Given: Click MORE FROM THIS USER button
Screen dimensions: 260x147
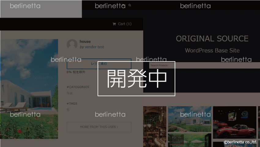Looking at the screenshot, I should pos(99,127).
